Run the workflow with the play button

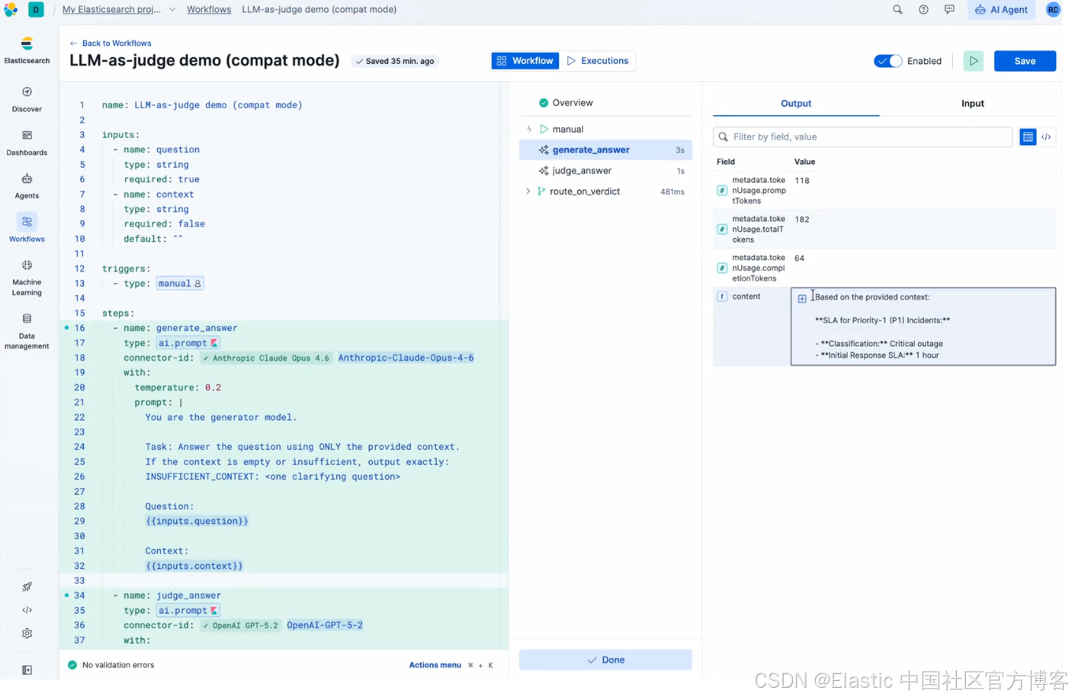pos(974,61)
